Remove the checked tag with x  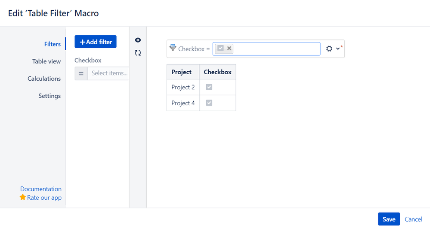pos(229,48)
